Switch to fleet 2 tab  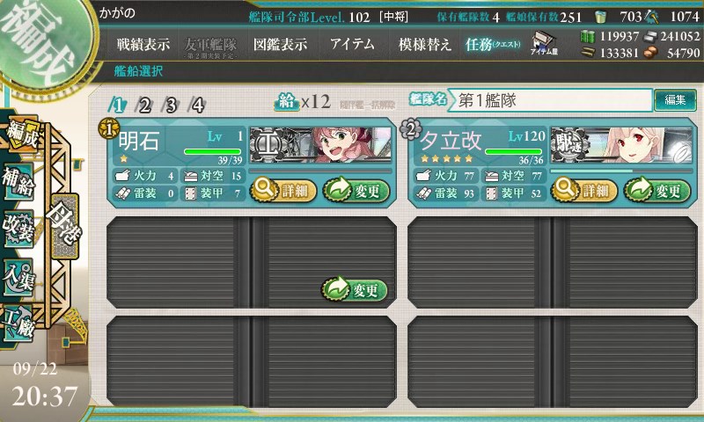(x=144, y=105)
